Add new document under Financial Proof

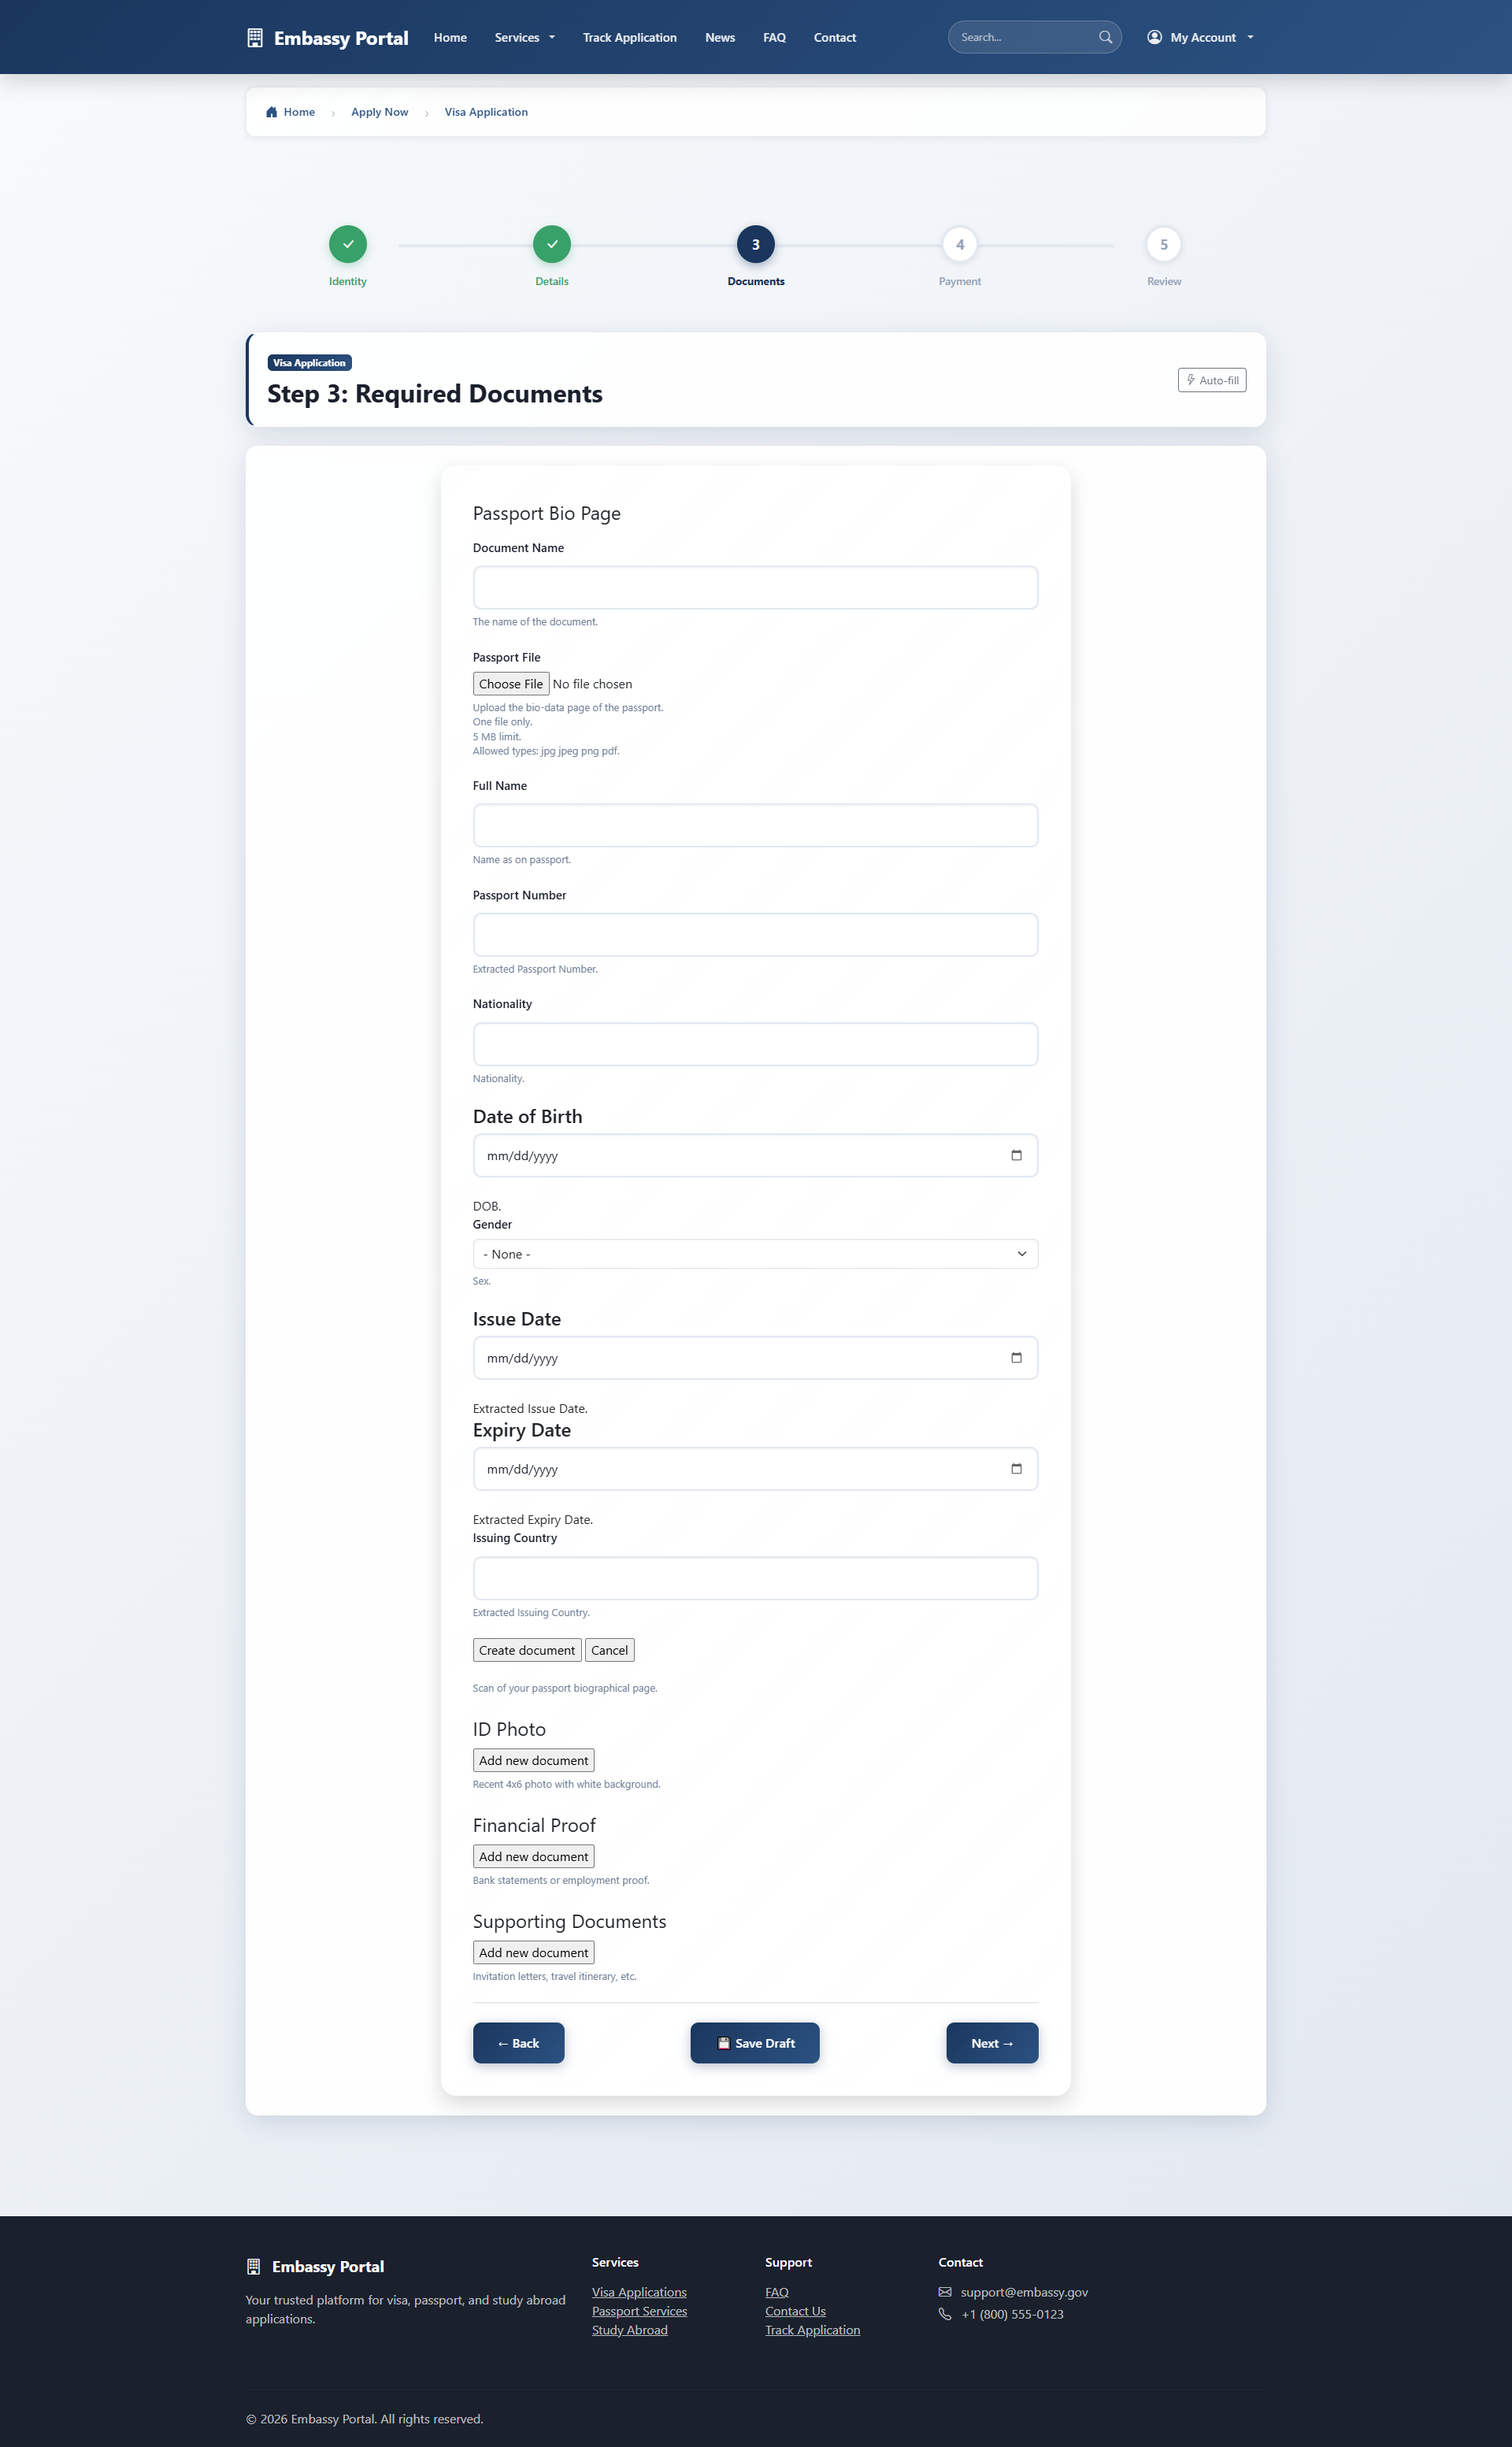point(533,1856)
